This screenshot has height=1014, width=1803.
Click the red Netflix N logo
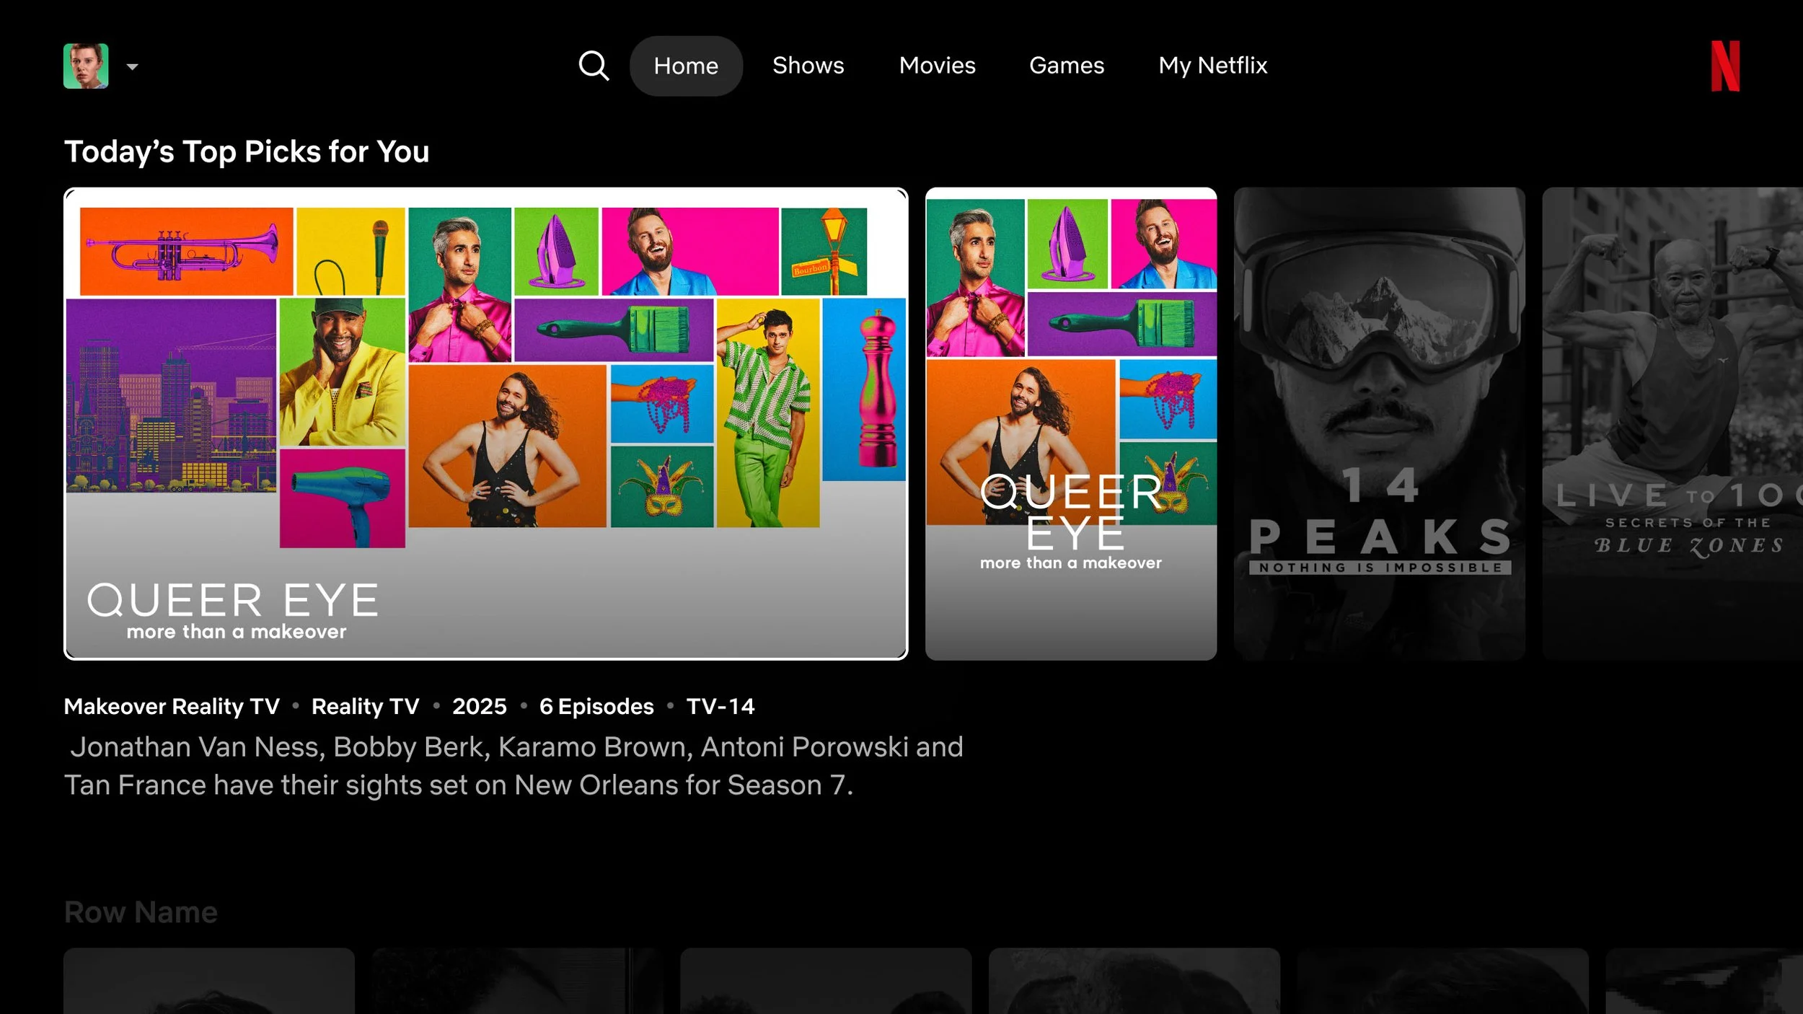click(x=1725, y=66)
